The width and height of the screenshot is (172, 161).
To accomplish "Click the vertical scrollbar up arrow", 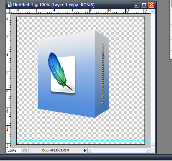I will point(153,11).
